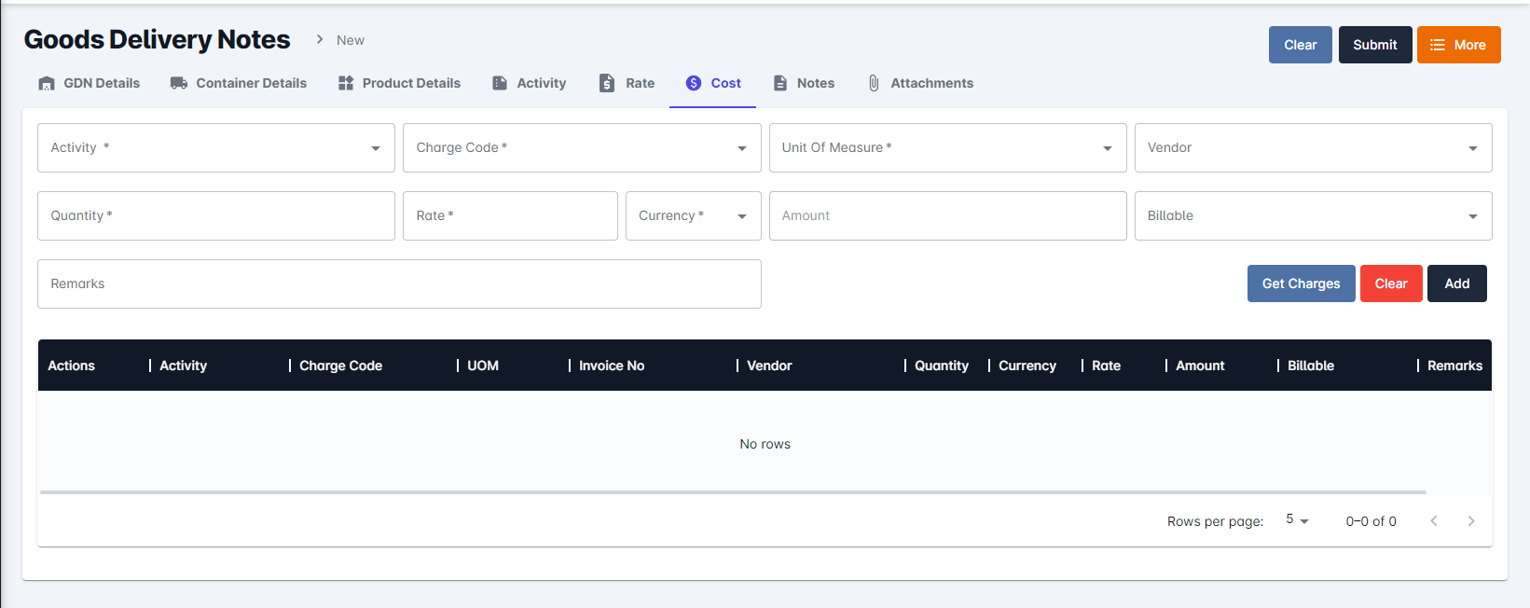This screenshot has height=608, width=1530.
Task: Click the horizontal scrollbar under the table
Action: point(733,491)
